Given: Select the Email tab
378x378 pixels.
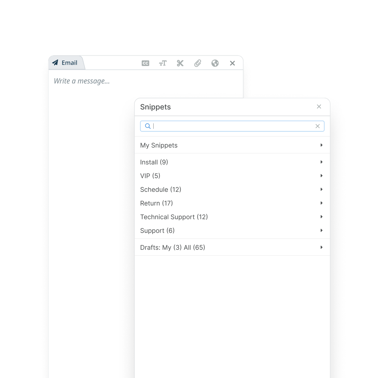Looking at the screenshot, I should 66,63.
